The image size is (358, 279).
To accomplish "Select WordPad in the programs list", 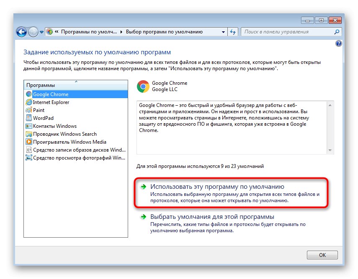I will coord(76,118).
